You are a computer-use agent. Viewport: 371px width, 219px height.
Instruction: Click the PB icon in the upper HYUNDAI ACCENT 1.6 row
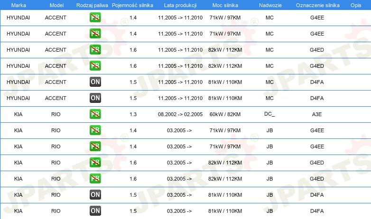(x=95, y=49)
